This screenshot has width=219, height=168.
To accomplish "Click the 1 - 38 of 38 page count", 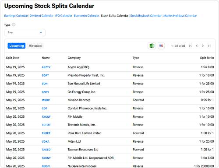I will point(178,46).
